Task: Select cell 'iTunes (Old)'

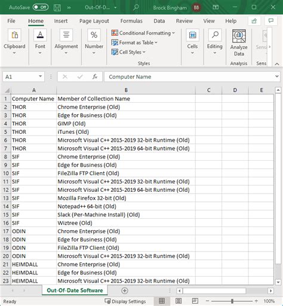Action: tap(126, 132)
